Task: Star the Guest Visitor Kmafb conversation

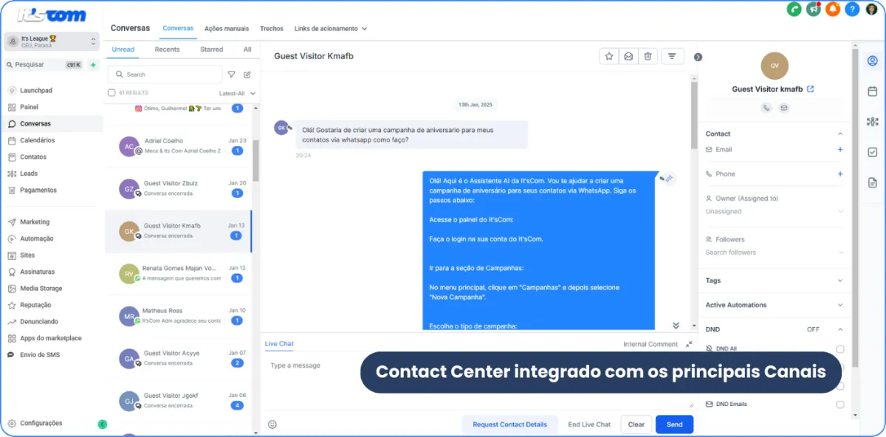Action: (x=609, y=56)
